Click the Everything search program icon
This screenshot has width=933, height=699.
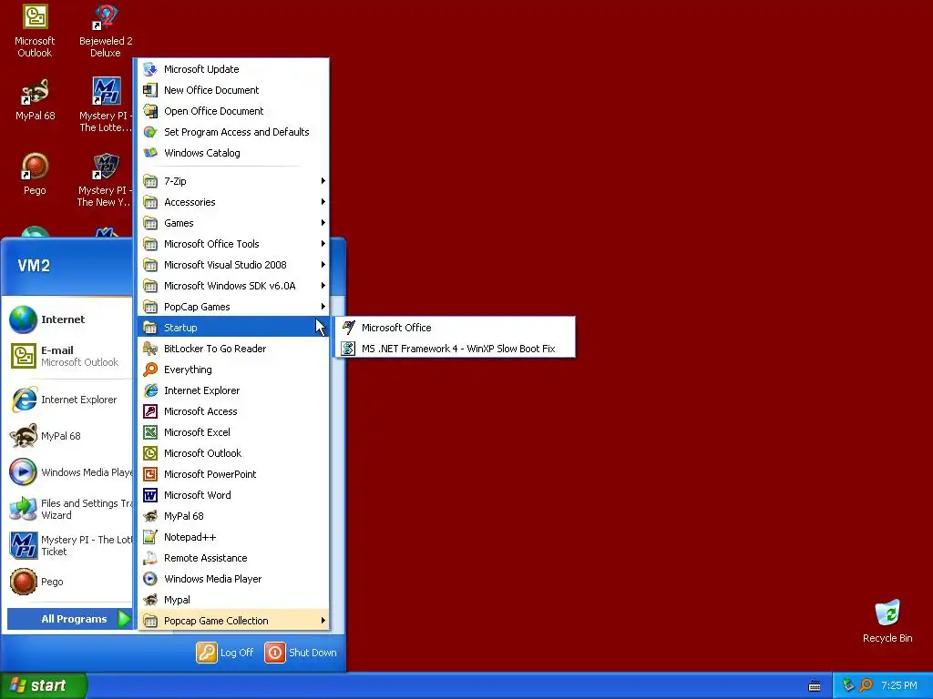click(x=150, y=370)
